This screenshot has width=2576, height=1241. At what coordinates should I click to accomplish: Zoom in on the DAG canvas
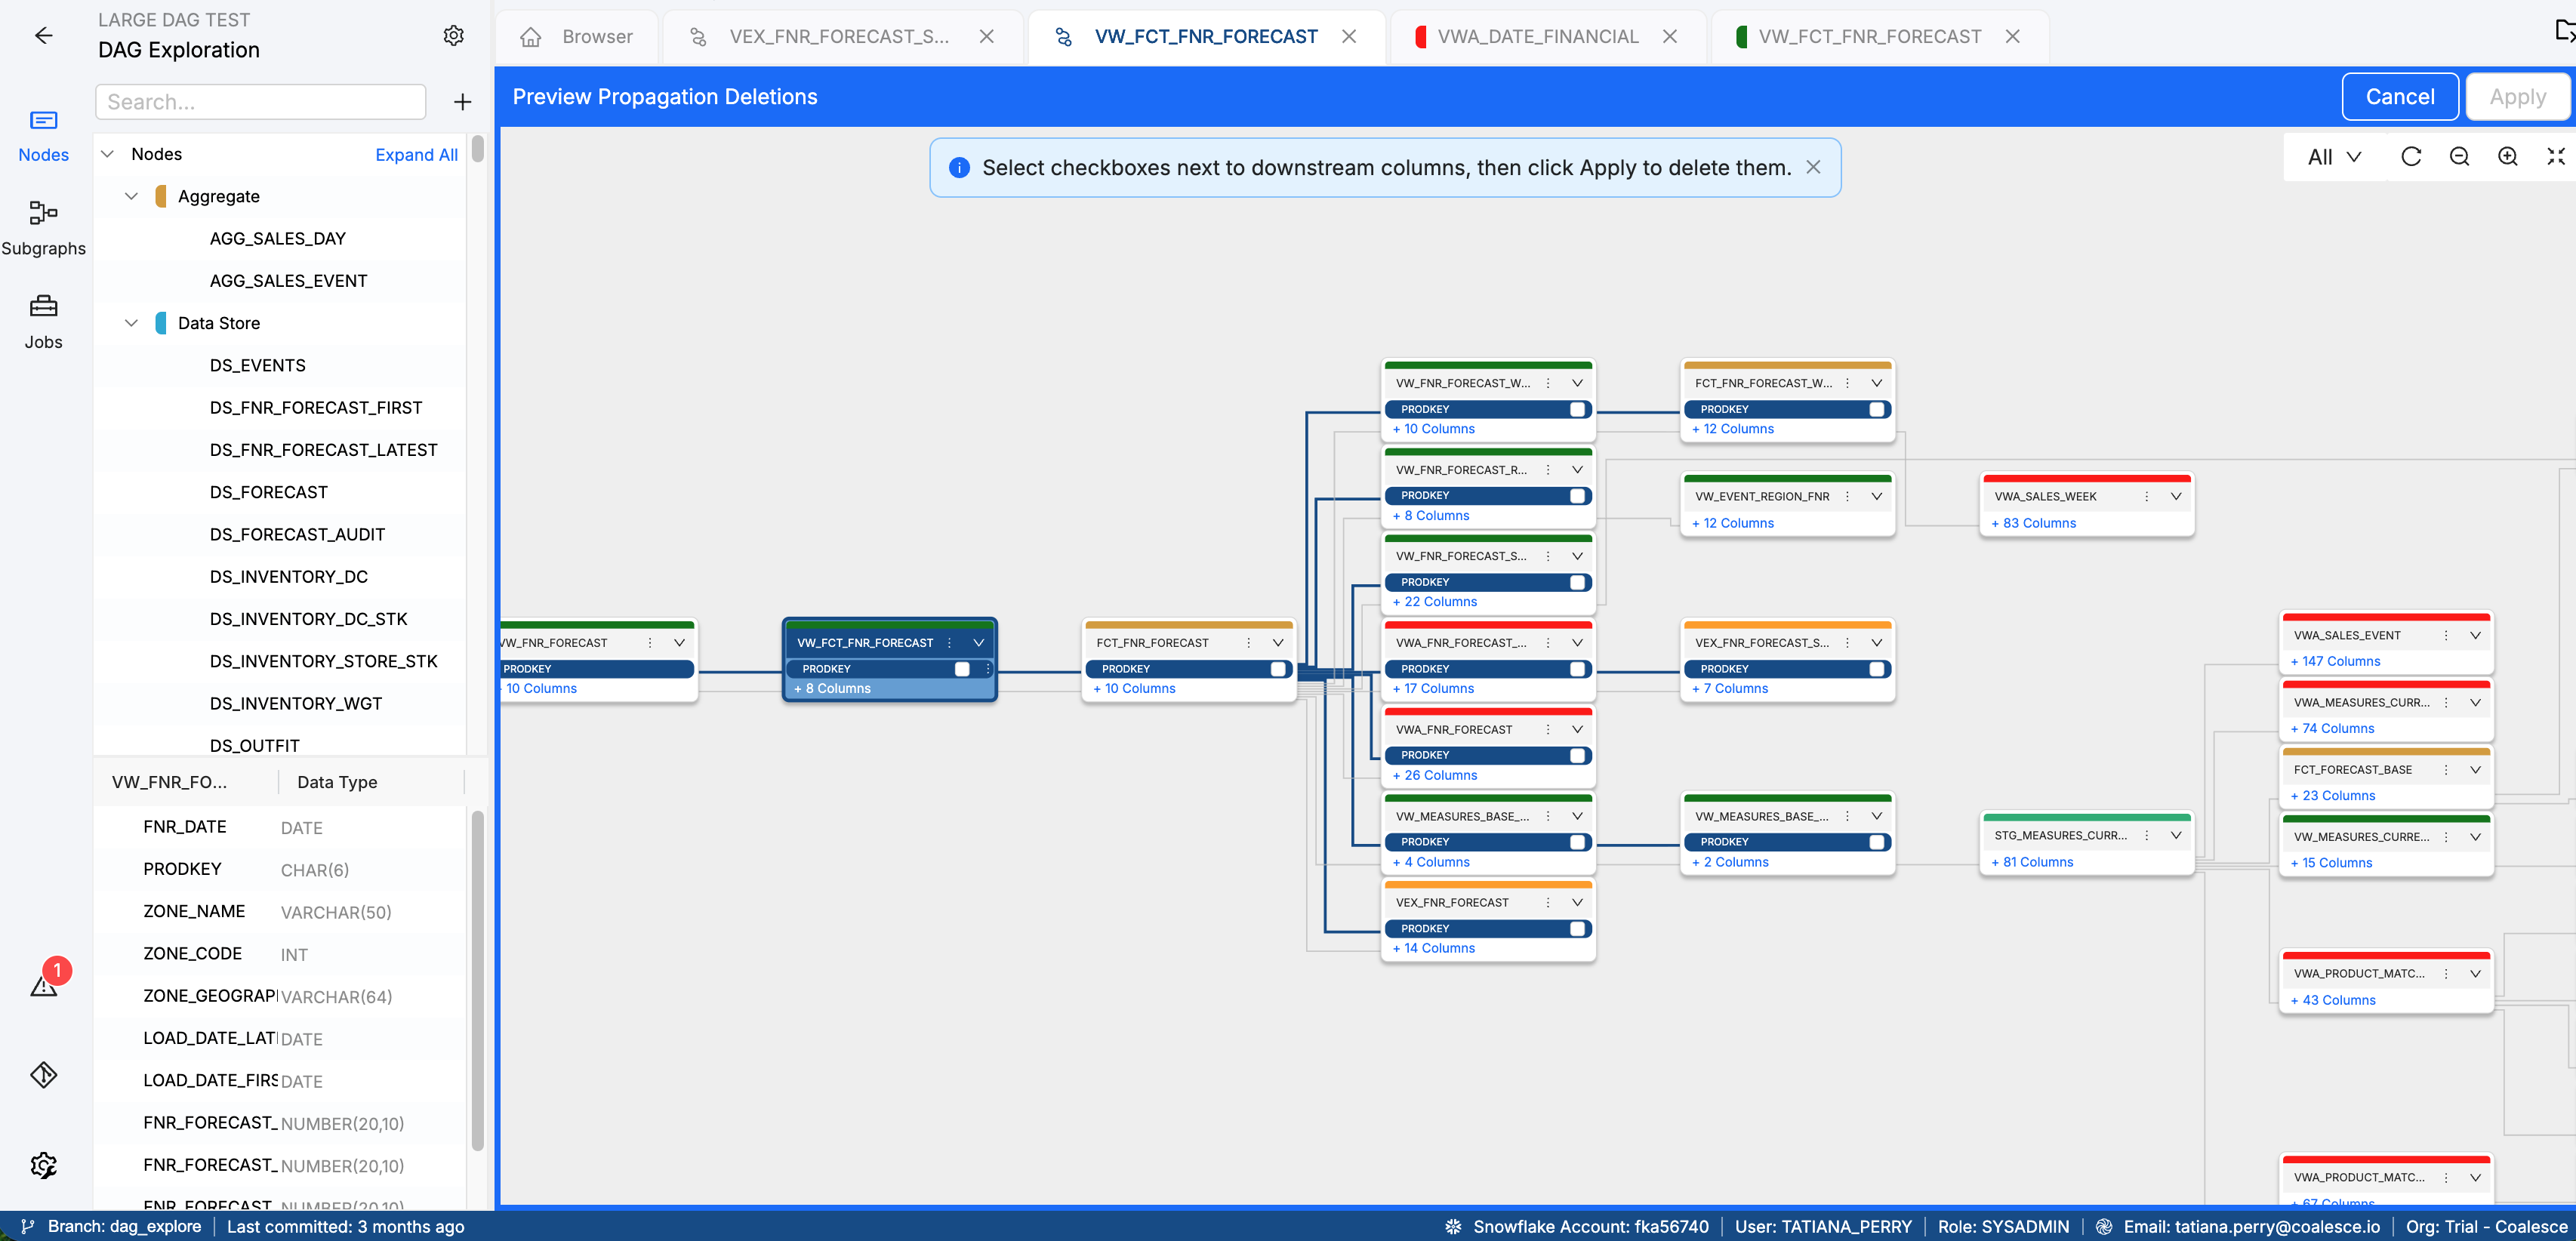2508,156
